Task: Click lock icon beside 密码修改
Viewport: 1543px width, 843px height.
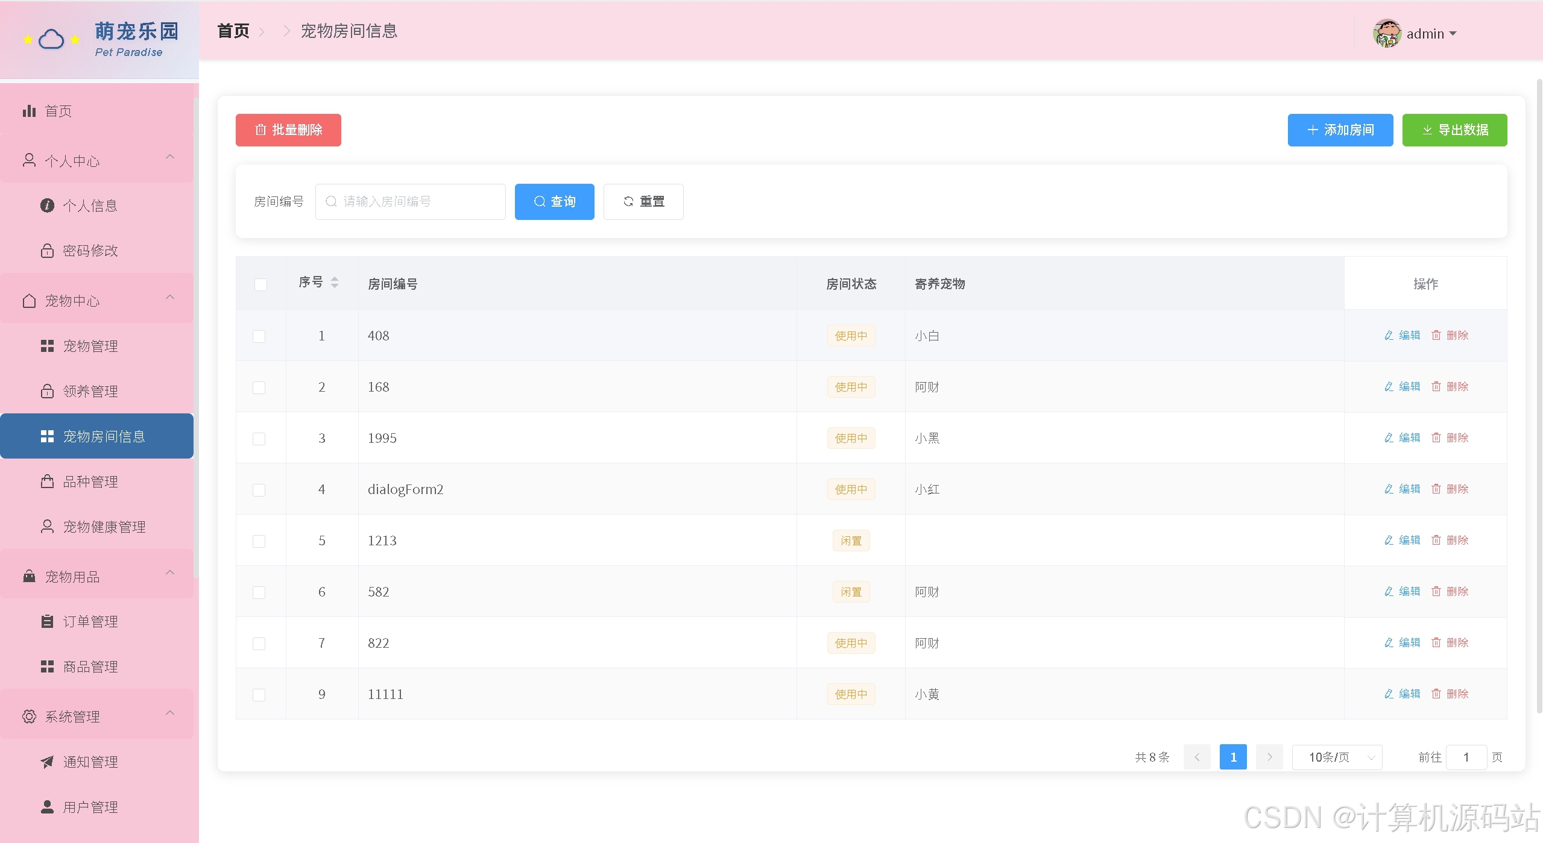Action: (x=47, y=251)
